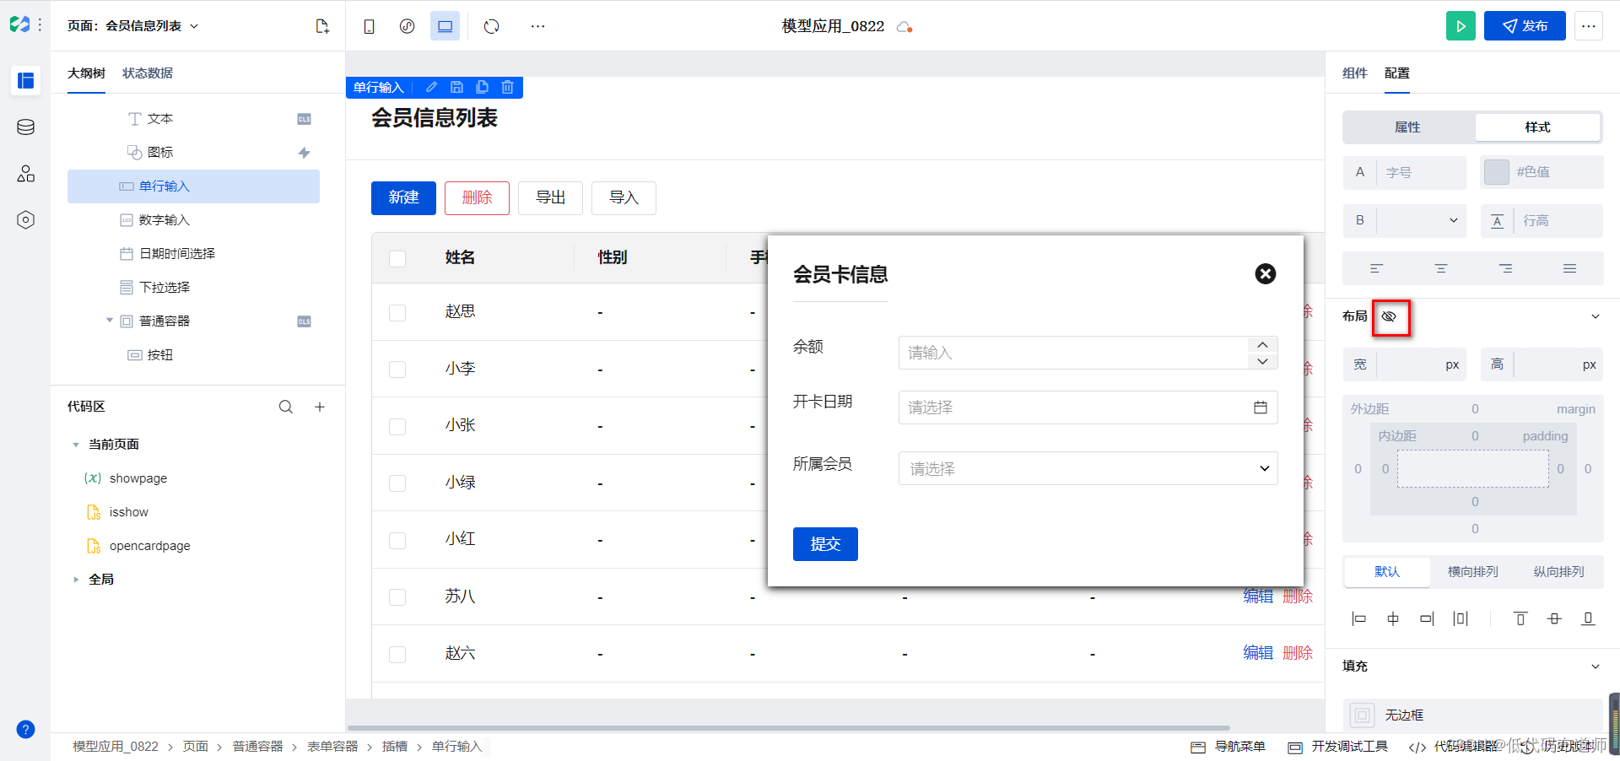Toggle the 布局 visibility eye icon
Viewport: 1620px width, 761px height.
1389,316
